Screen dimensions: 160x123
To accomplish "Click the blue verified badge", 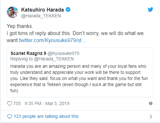I will point(68,10).
